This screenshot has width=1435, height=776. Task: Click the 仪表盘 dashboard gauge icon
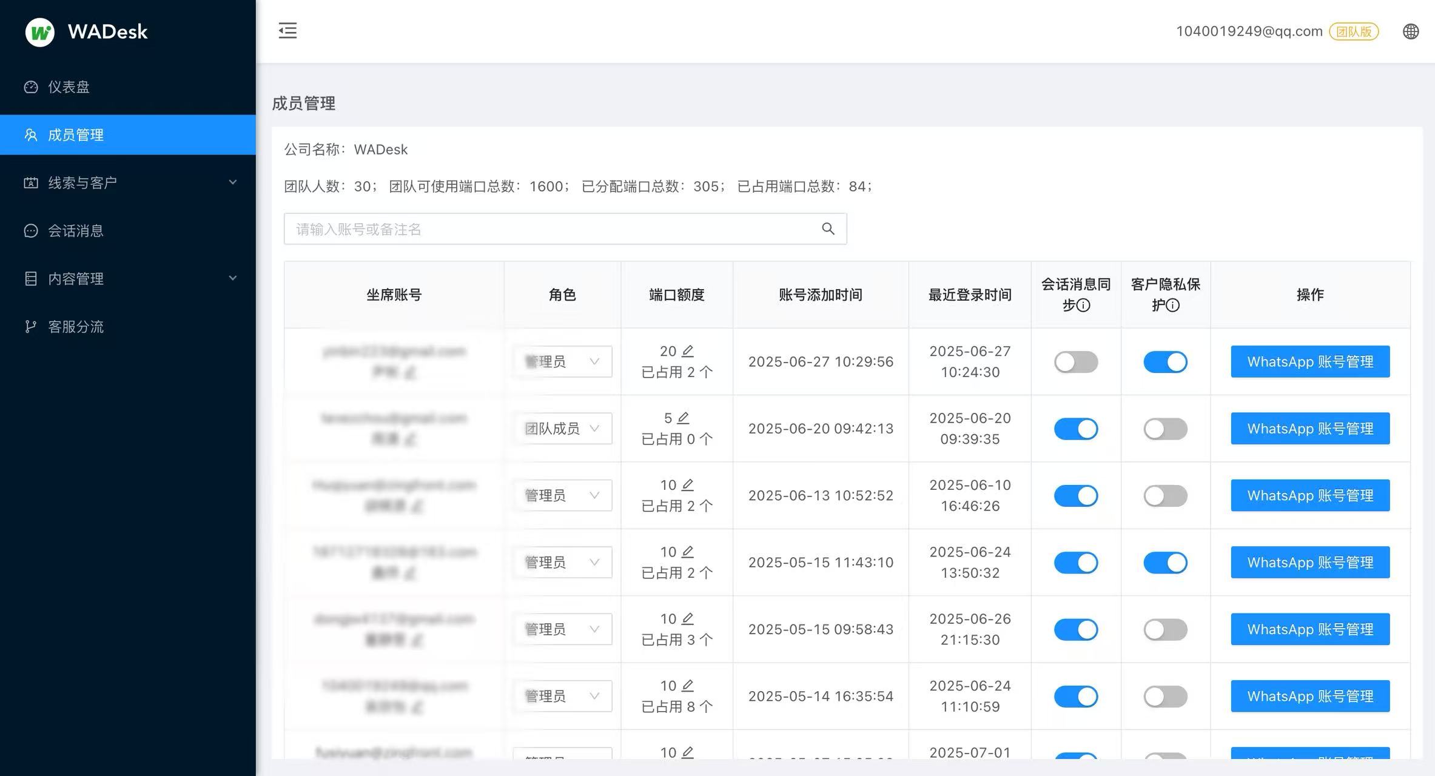(31, 87)
